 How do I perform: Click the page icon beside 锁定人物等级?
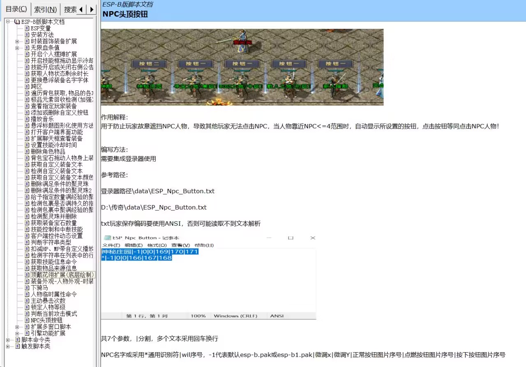27,307
